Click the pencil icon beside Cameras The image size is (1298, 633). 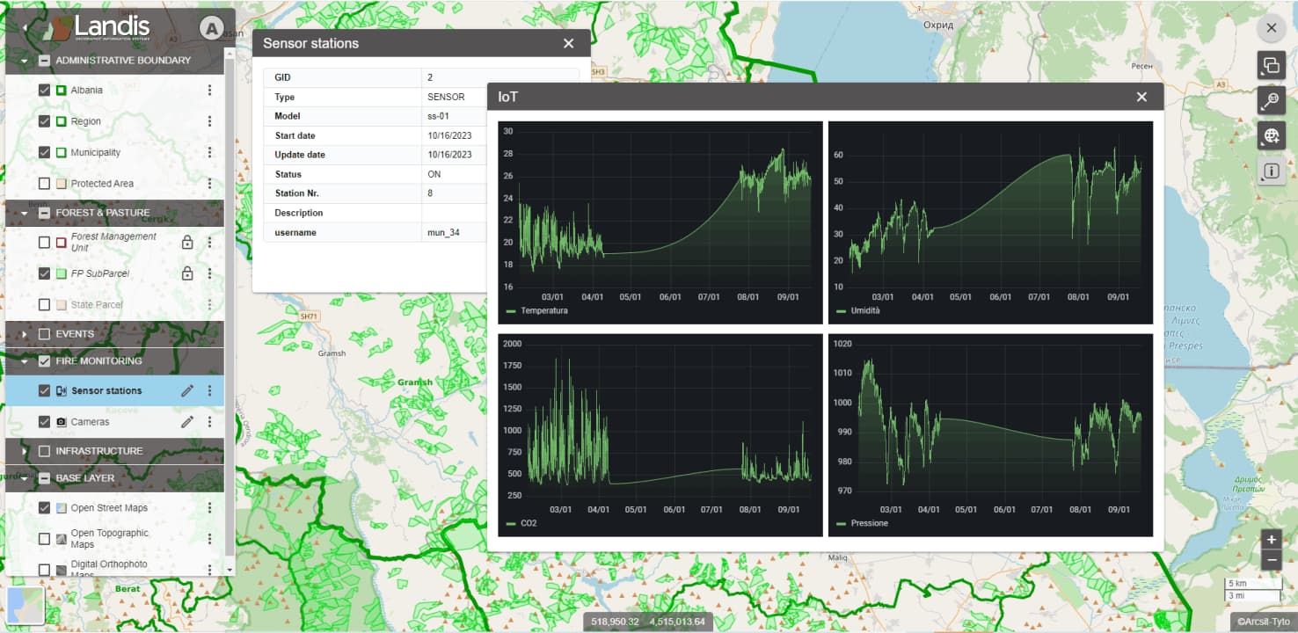(x=187, y=422)
